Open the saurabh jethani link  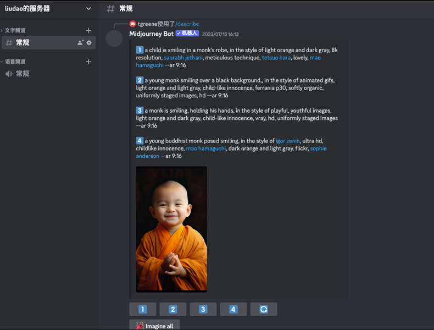coord(183,58)
